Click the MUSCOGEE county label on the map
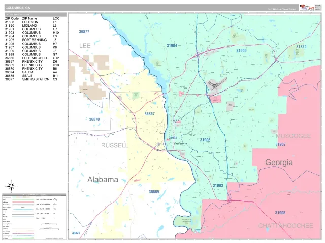This screenshot has height=243, width=325. click(294, 136)
